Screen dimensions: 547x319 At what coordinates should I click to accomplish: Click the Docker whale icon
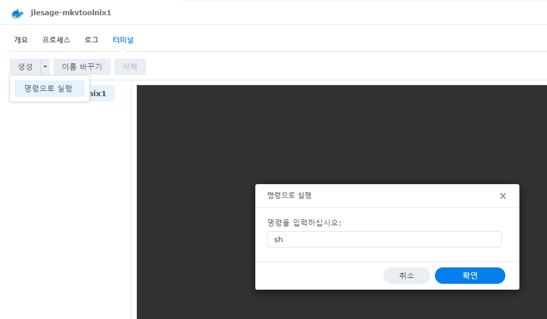pyautogui.click(x=18, y=13)
